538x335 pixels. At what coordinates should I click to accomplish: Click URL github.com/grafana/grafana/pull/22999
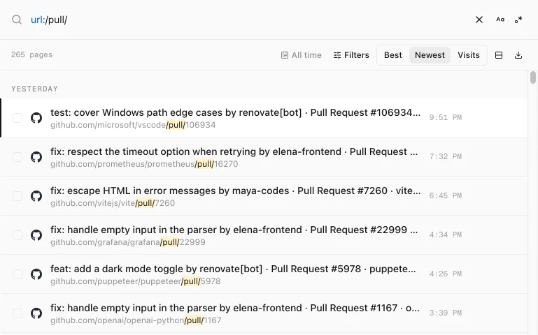click(x=128, y=242)
